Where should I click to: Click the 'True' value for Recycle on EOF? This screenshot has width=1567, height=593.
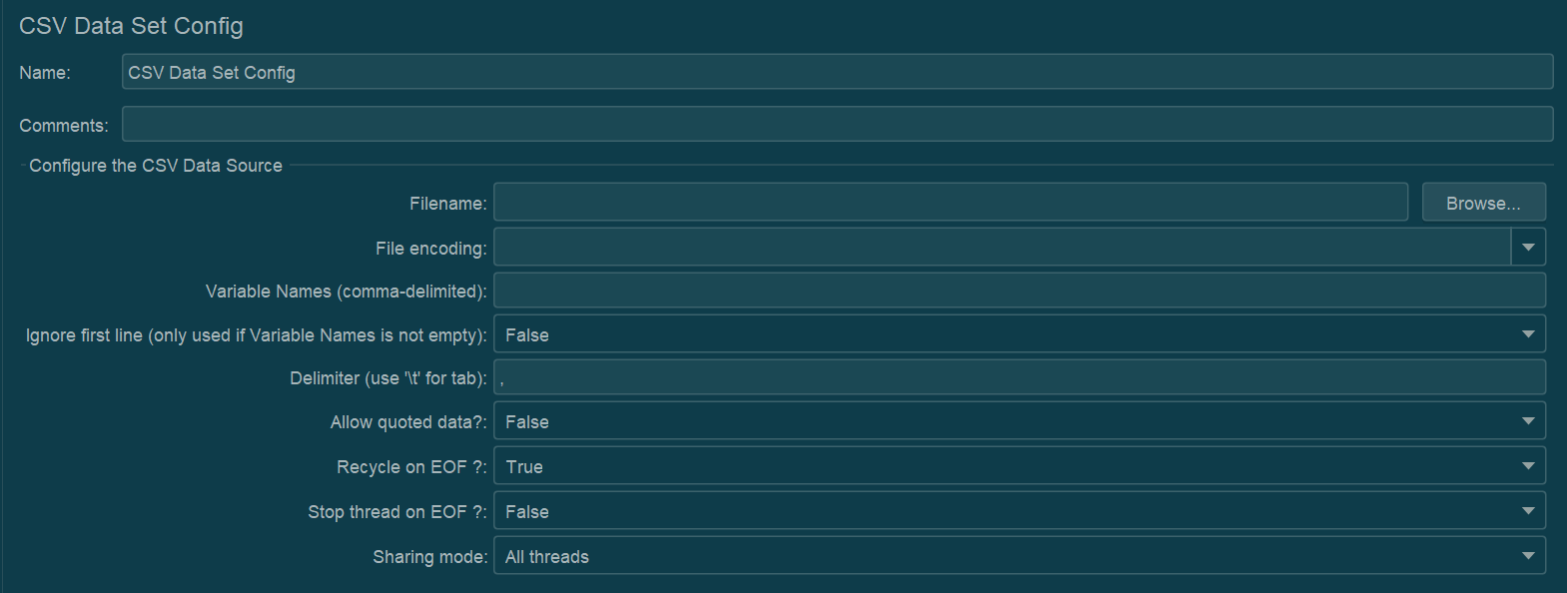524,467
